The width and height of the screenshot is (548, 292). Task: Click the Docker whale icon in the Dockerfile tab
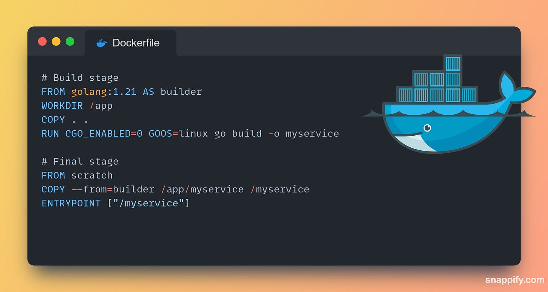[102, 43]
